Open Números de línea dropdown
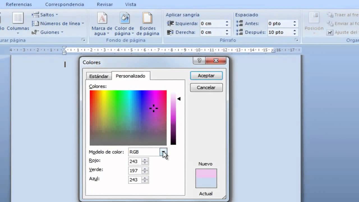Screen dimensions: 359x202 tap(58, 24)
